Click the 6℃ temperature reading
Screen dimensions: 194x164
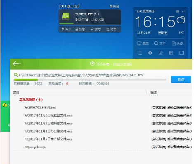(181, 33)
